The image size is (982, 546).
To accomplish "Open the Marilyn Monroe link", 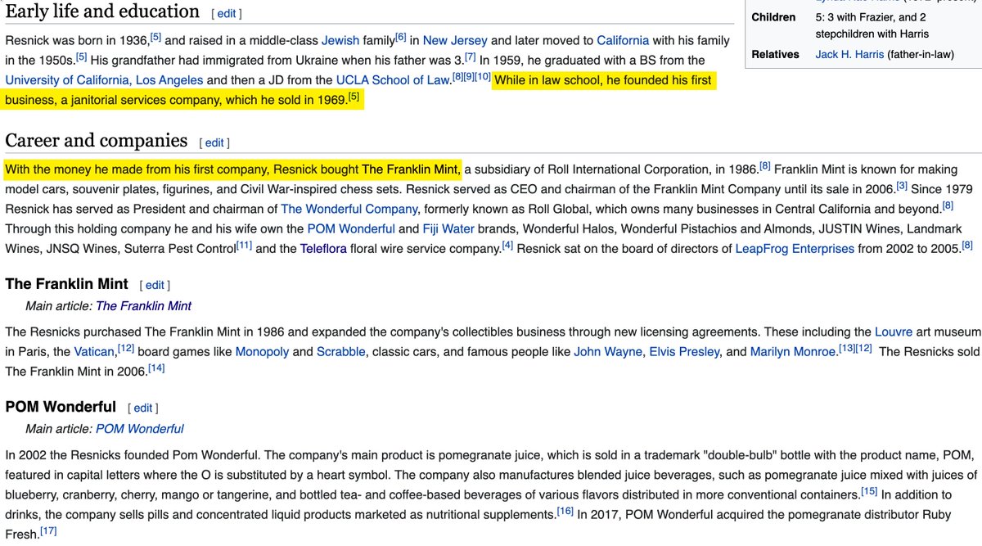I will (x=793, y=352).
